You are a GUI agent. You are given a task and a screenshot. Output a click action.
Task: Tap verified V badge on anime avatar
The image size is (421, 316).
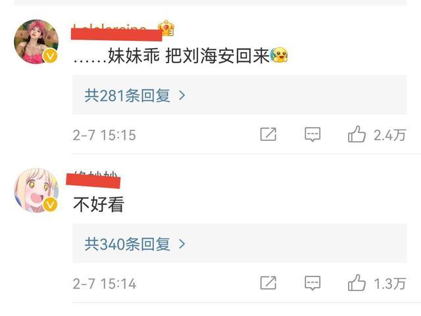(50, 205)
